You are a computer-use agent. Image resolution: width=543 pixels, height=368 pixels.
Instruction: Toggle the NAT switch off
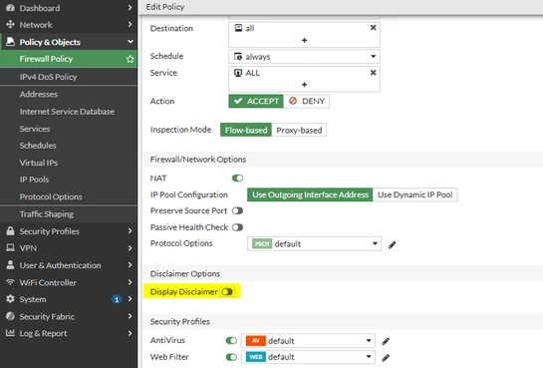click(x=237, y=179)
